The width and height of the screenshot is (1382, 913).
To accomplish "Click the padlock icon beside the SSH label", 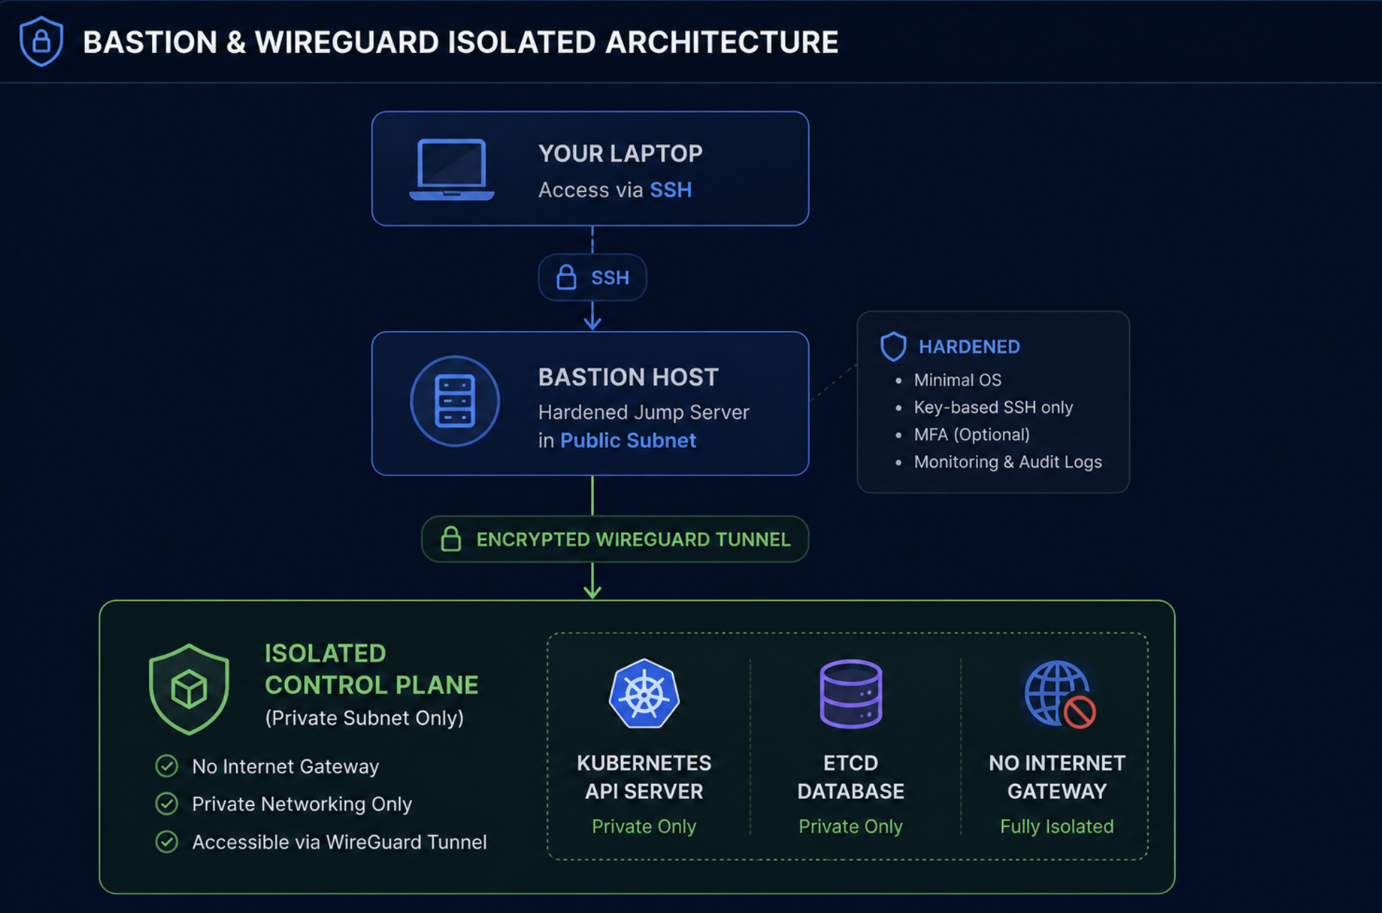I will pos(566,277).
